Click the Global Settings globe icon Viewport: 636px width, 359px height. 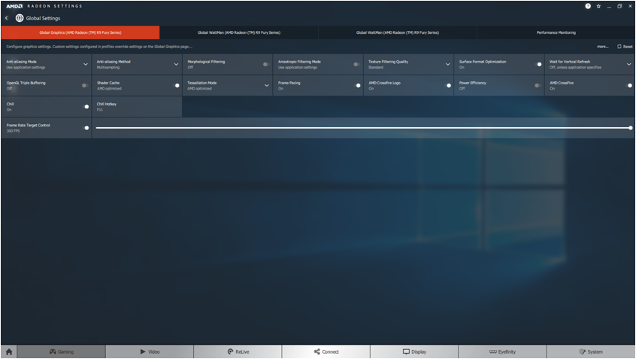(x=20, y=18)
